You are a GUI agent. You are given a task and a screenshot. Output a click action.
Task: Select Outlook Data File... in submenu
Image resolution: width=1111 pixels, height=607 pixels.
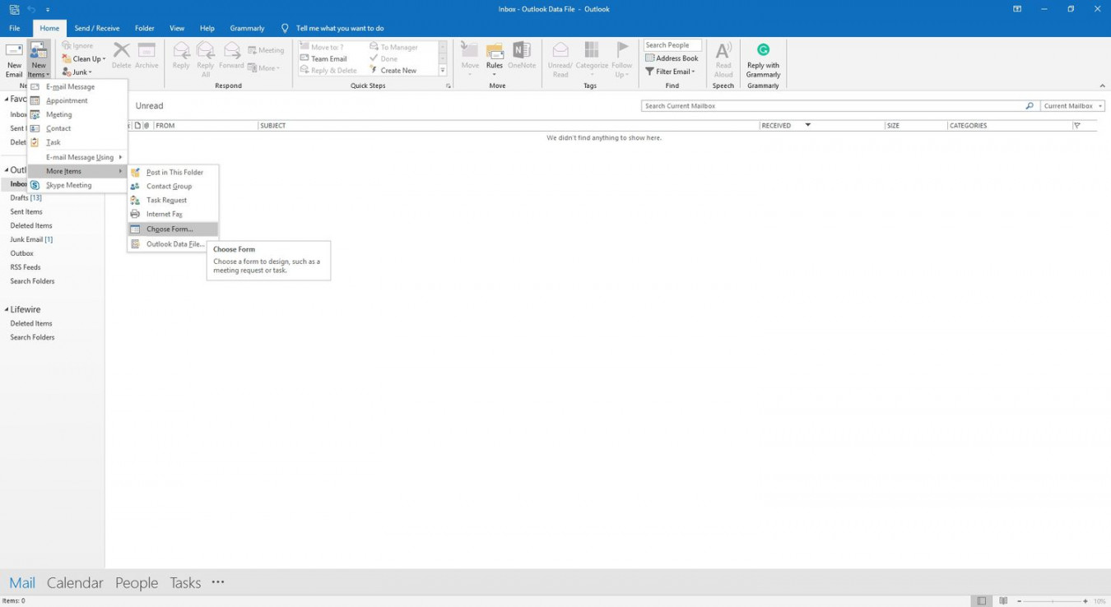pos(173,244)
